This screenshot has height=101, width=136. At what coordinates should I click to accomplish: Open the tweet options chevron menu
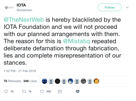point(127,7)
